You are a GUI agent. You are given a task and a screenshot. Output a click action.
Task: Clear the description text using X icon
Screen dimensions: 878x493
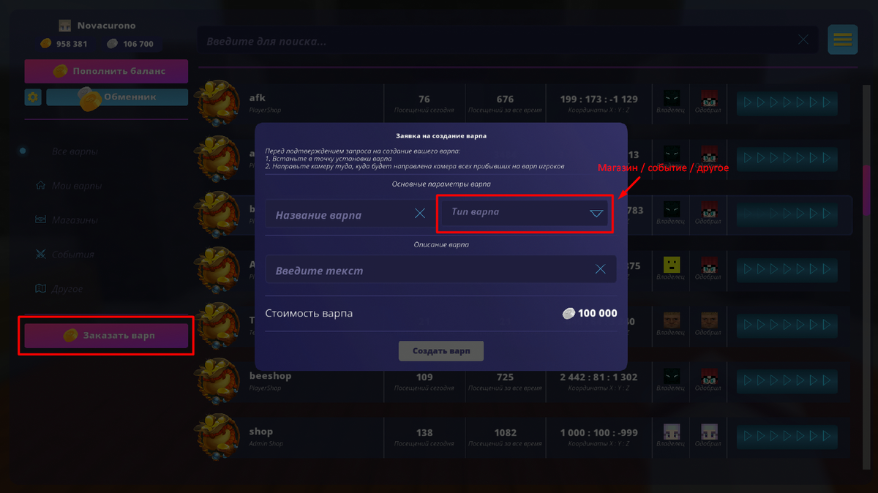click(601, 269)
